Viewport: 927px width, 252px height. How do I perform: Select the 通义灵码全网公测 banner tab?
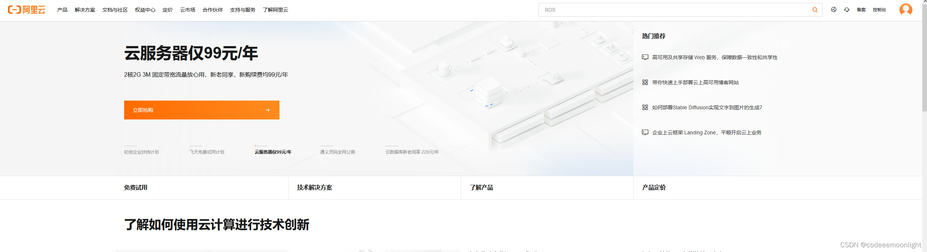click(338, 152)
